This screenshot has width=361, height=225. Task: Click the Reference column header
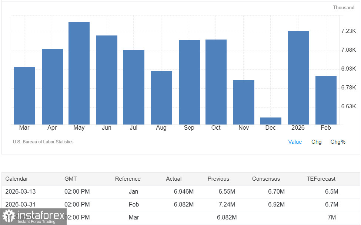coord(128,179)
